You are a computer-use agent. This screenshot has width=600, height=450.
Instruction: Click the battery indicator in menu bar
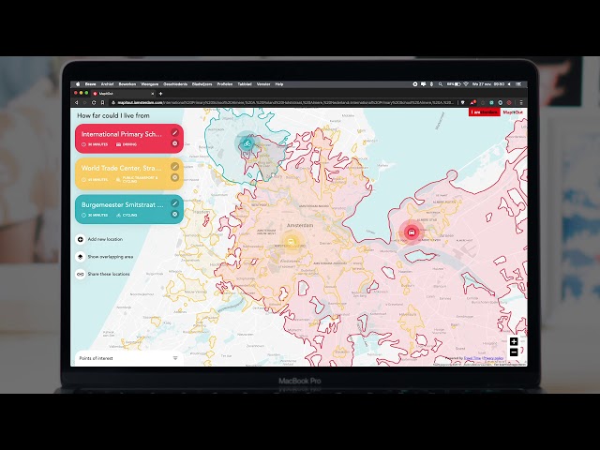click(454, 84)
